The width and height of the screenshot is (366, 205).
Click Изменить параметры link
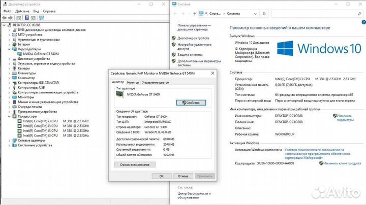[345, 118]
